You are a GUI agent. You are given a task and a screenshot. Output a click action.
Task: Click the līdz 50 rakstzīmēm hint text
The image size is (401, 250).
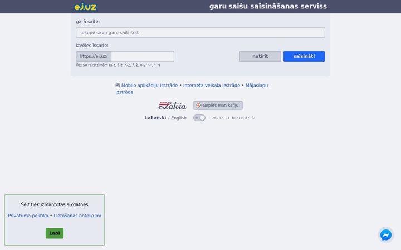[118, 66]
